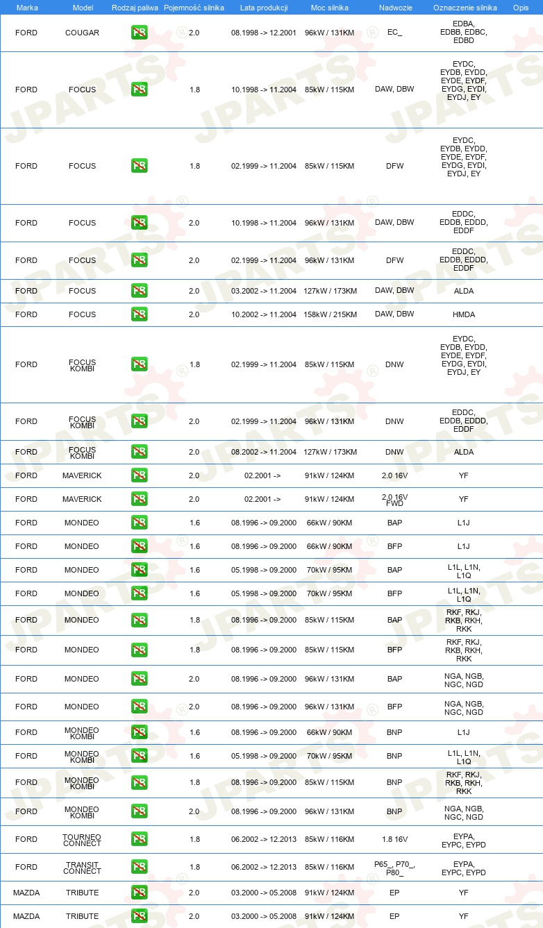The height and width of the screenshot is (928, 543).
Task: Select 85kW / 116KM in TRANSIT CONNECT row
Action: tap(329, 867)
